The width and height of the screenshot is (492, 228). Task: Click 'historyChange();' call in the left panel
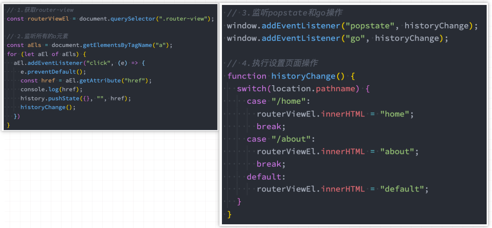click(48, 107)
